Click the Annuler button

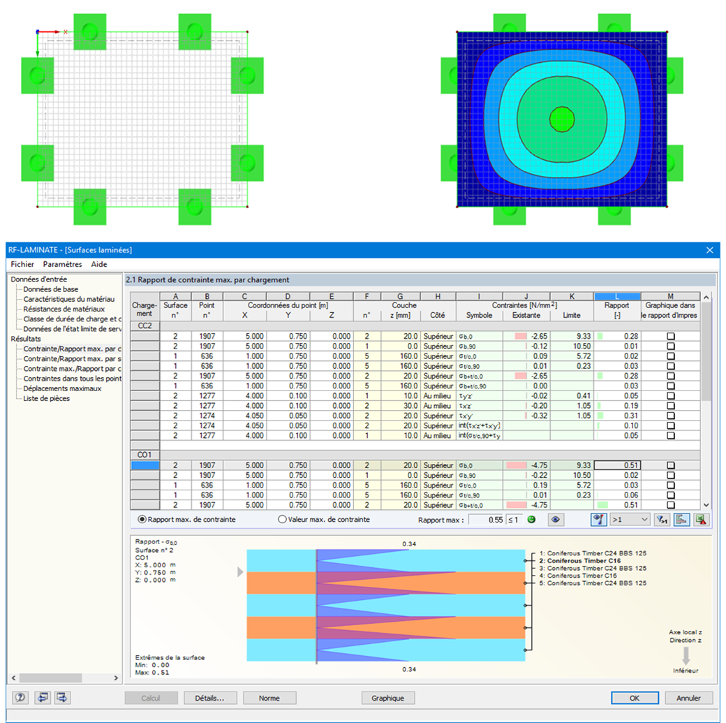688,698
